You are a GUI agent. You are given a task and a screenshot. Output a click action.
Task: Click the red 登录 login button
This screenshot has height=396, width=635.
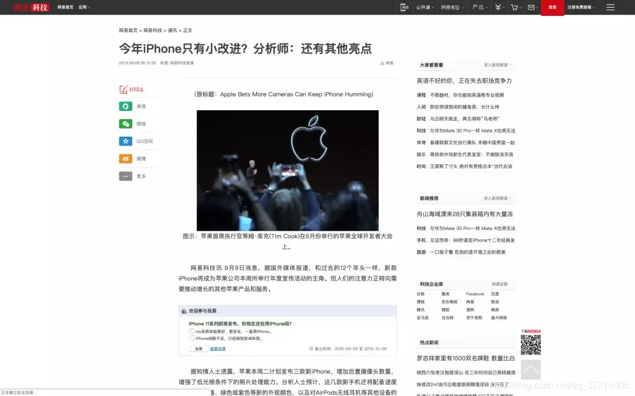552,7
